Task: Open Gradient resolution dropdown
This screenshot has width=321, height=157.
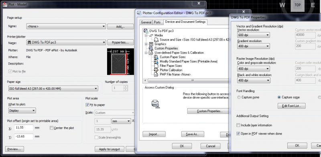Action: [x=254, y=46]
